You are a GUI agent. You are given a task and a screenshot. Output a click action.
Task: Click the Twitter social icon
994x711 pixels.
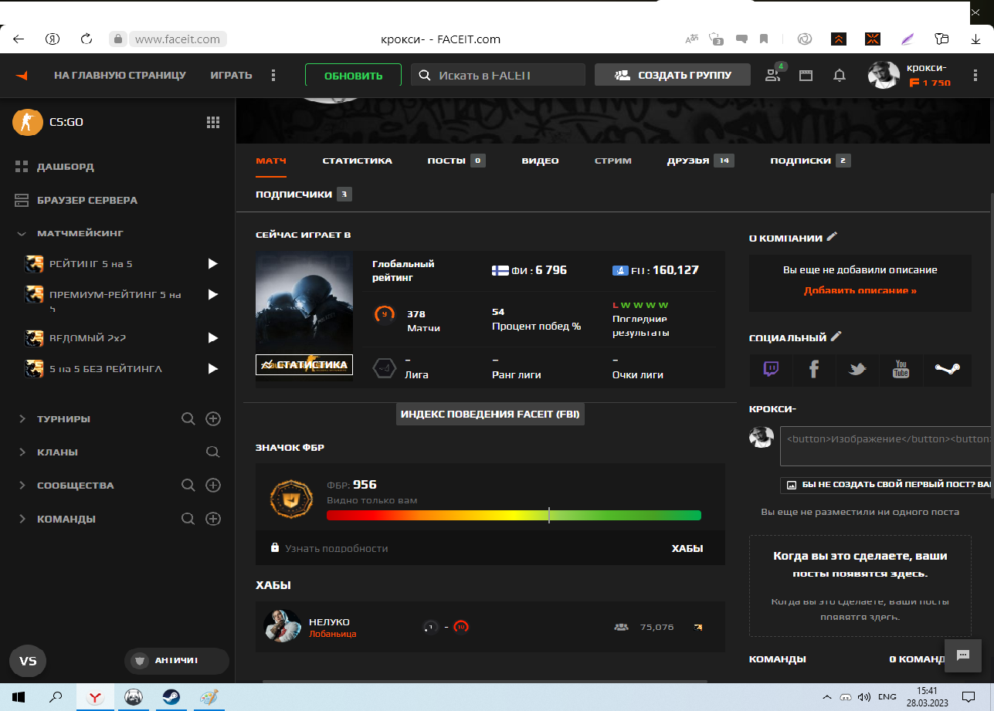coord(857,369)
